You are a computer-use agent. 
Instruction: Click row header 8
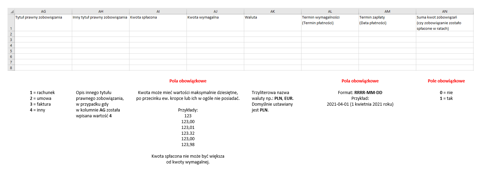(11, 68)
